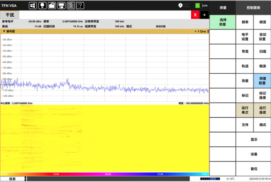This screenshot has height=182, width=271.
Task: Add a new tab with plus button
Action: coord(204,14)
